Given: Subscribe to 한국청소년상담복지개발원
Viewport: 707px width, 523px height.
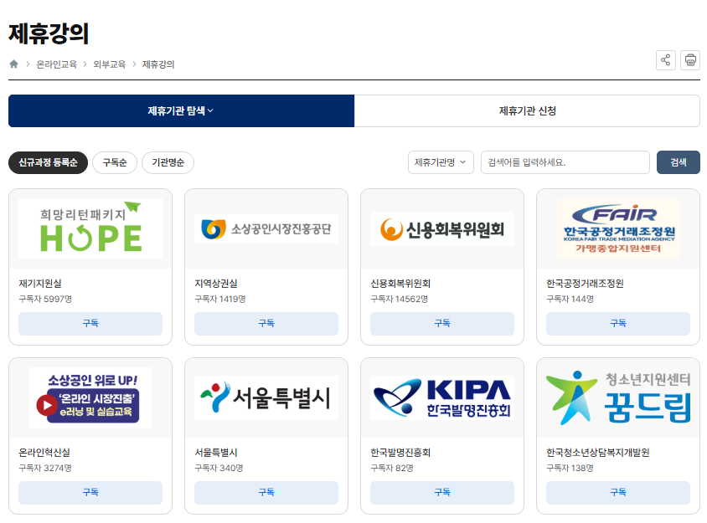Looking at the screenshot, I should pos(618,492).
